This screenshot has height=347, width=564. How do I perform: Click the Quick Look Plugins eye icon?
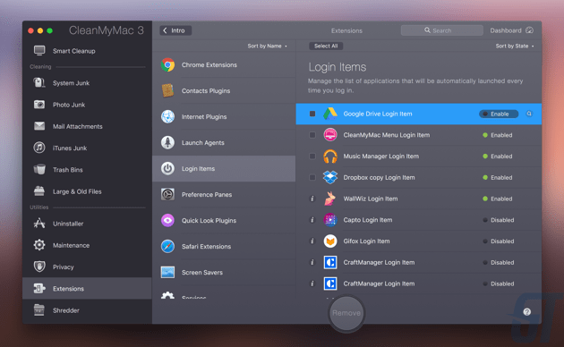click(x=167, y=220)
